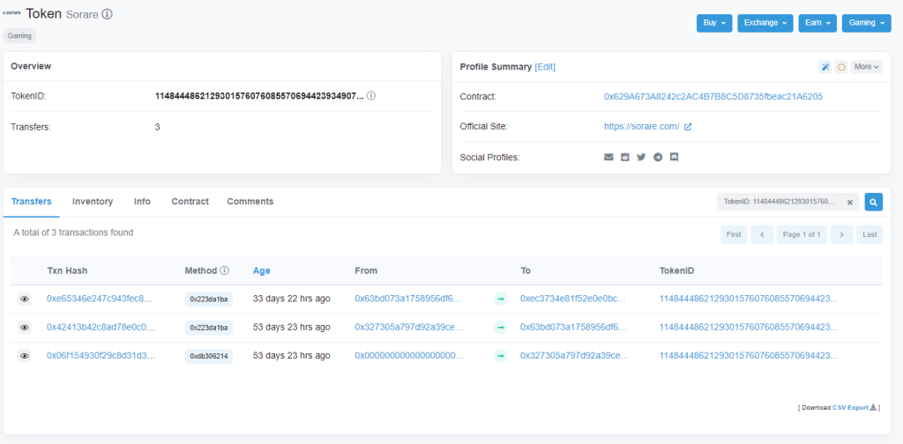The width and height of the screenshot is (903, 444).
Task: Click the magic wand icon in Profile Summary
Action: pyautogui.click(x=825, y=67)
